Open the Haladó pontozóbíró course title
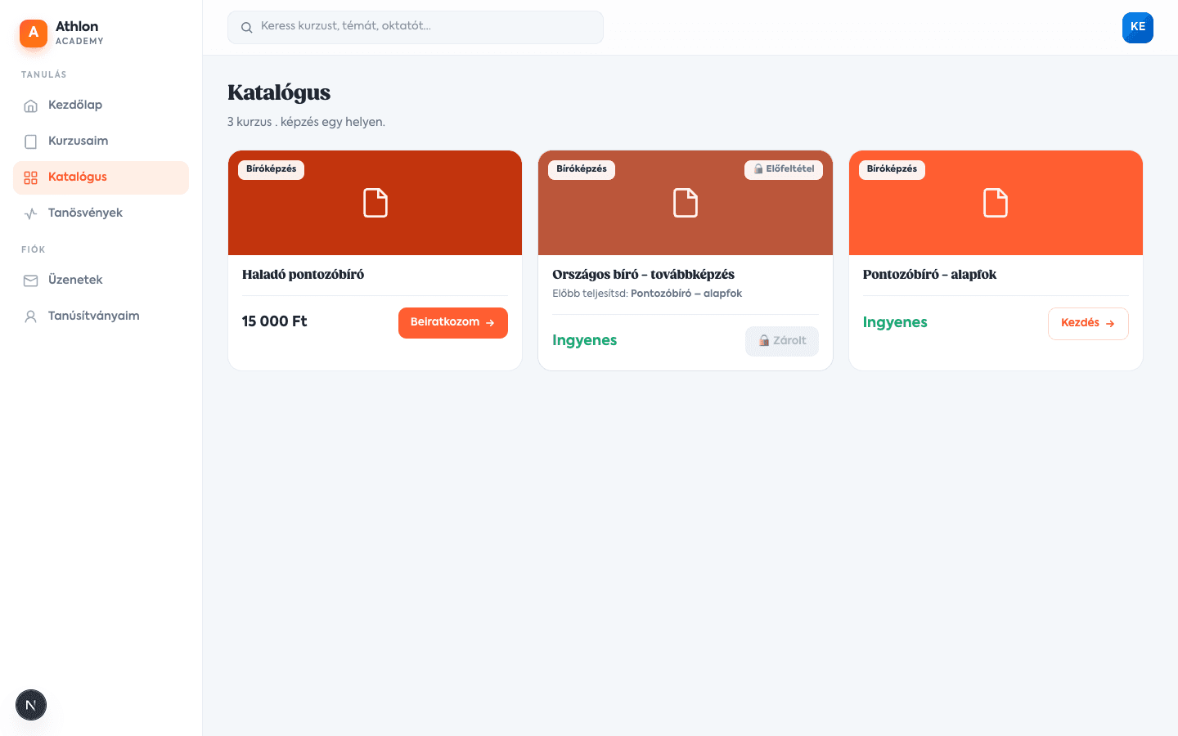The height and width of the screenshot is (736, 1178). pyautogui.click(x=303, y=275)
